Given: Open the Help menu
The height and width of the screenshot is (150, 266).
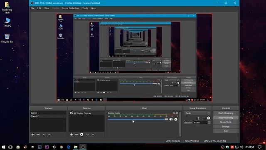Looking at the screenshot, I should click(93, 8).
